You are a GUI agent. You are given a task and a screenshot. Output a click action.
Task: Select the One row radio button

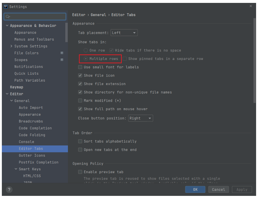[86, 50]
